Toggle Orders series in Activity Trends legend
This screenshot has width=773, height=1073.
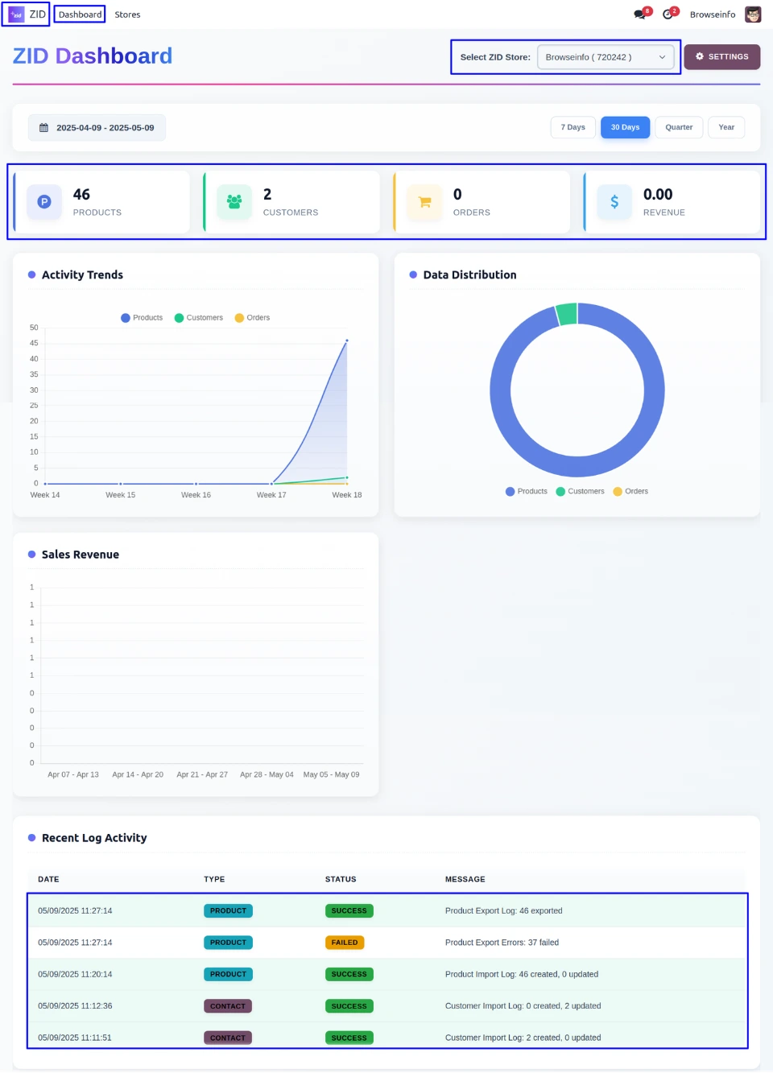pos(252,318)
